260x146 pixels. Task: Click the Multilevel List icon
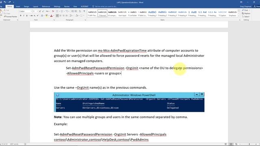coord(67,11)
